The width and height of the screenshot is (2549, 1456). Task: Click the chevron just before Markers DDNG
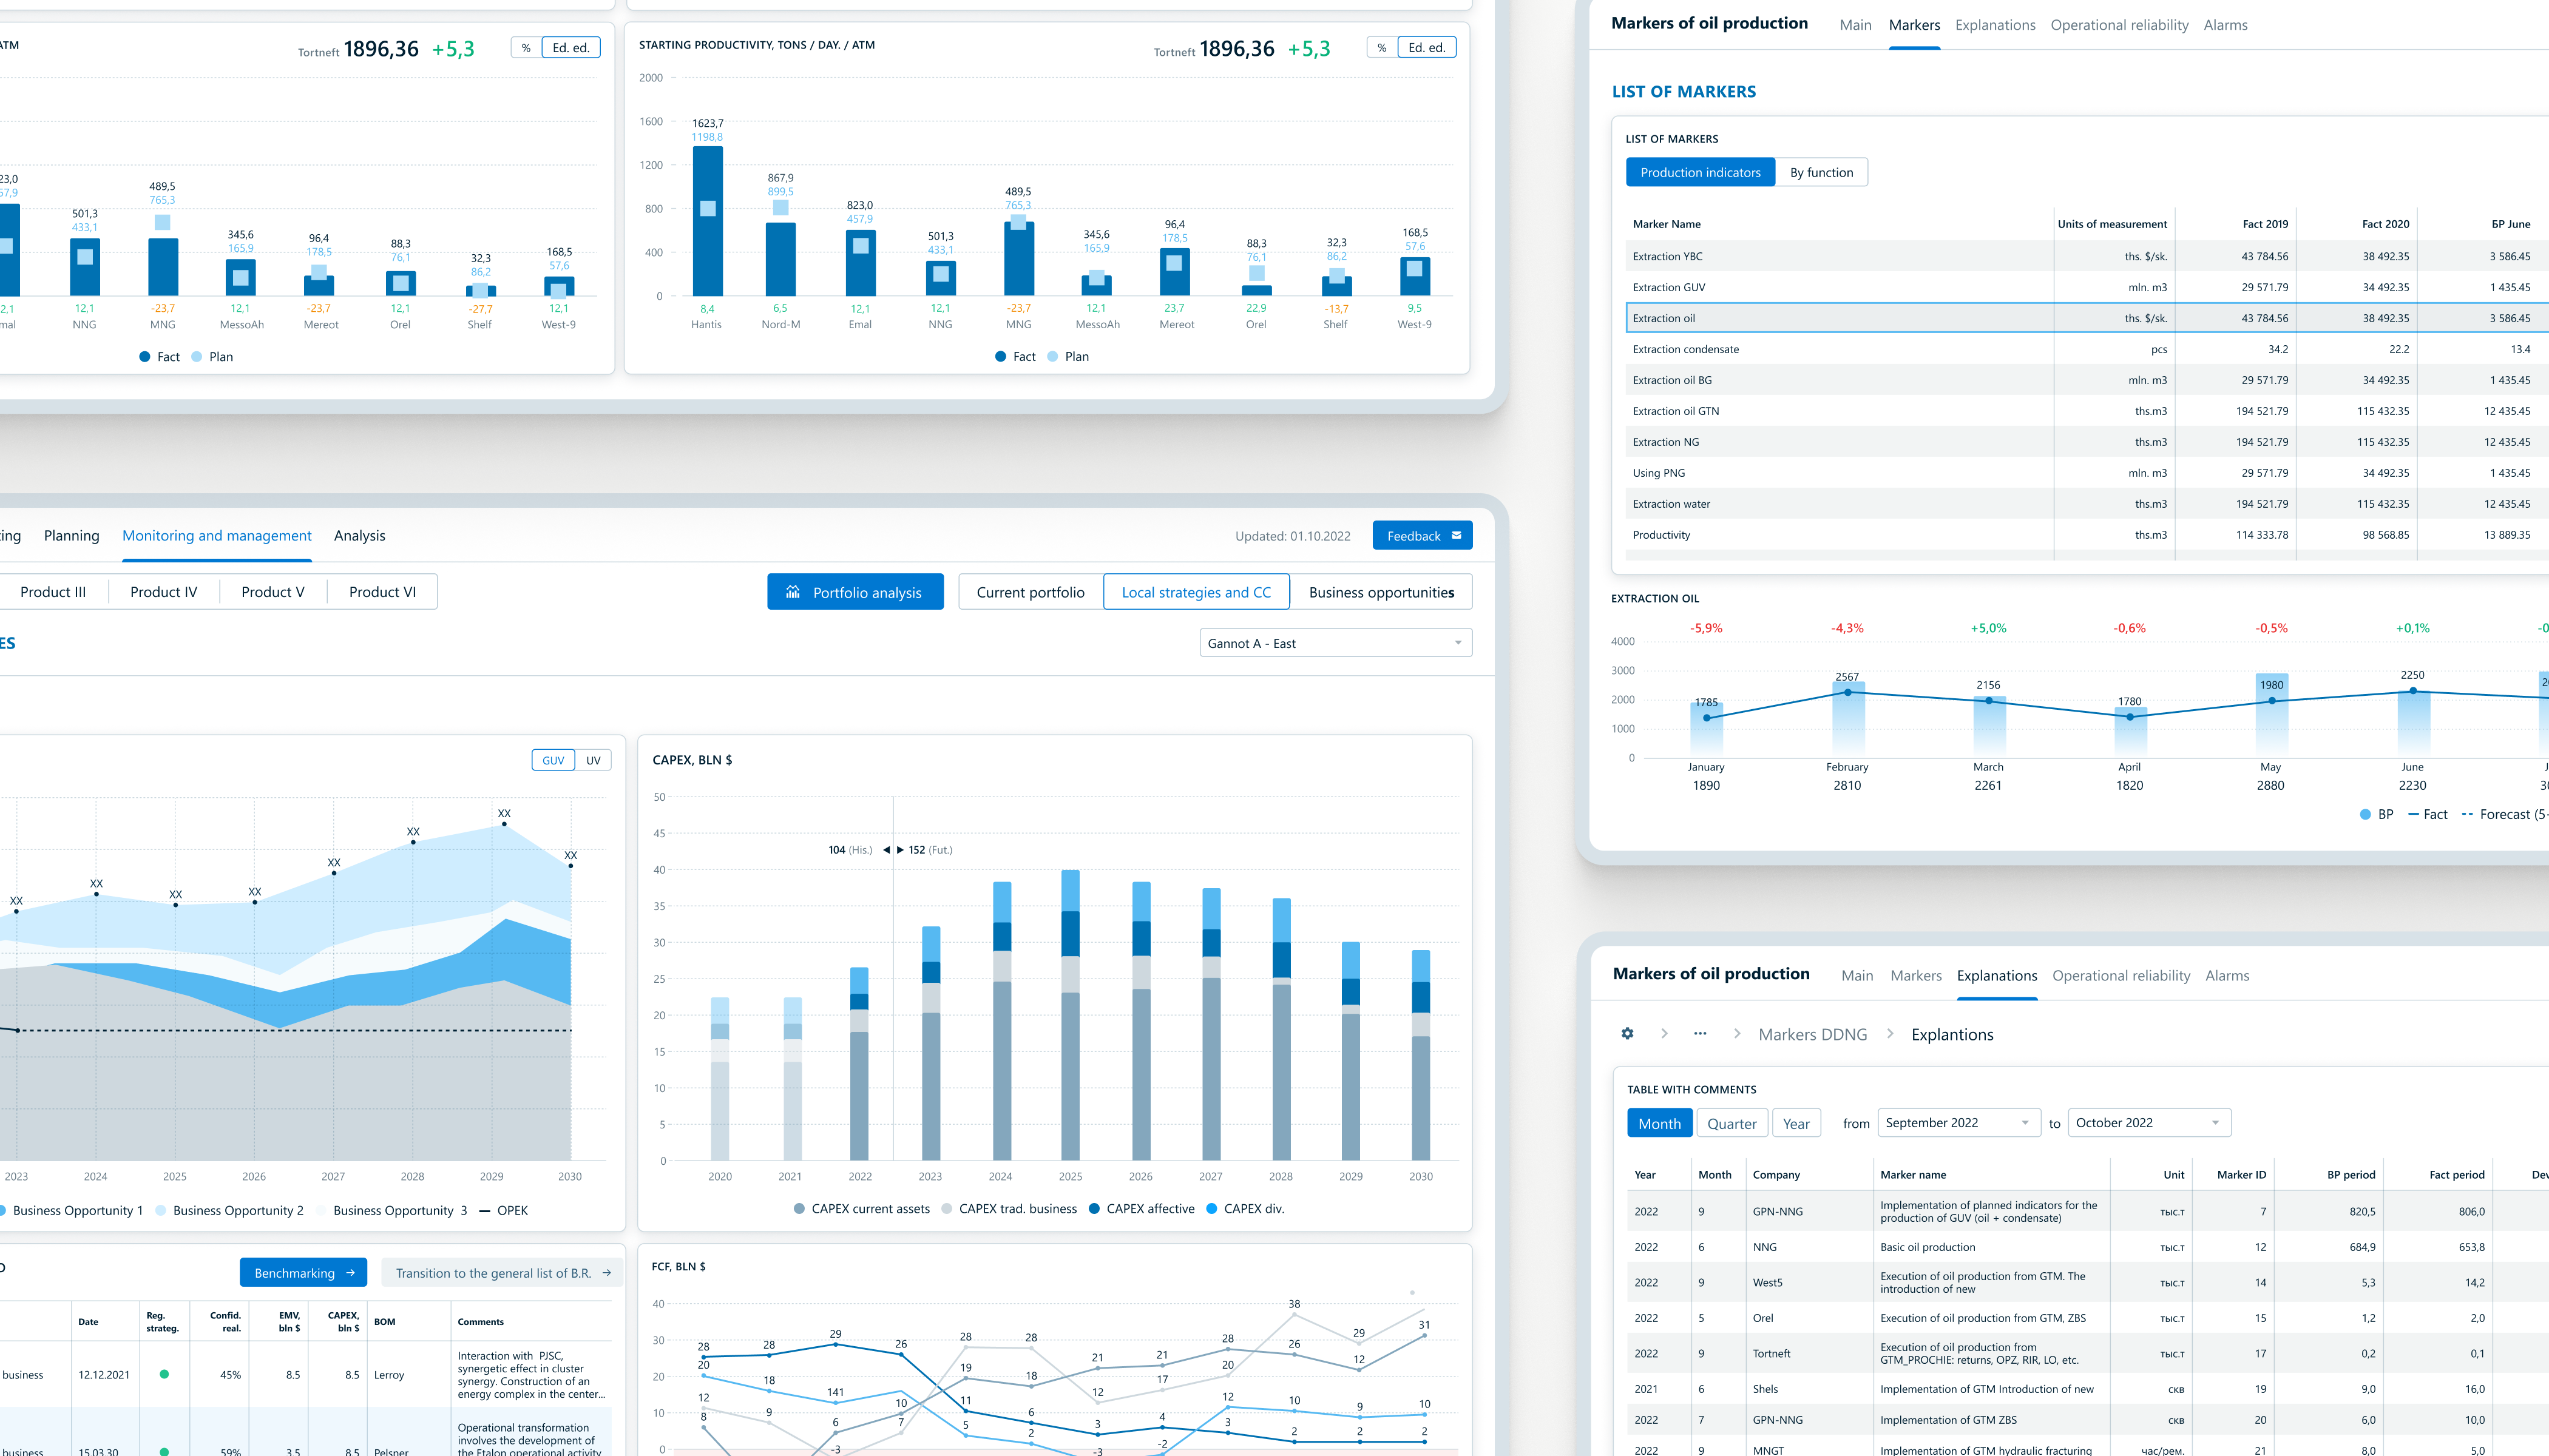[1737, 1033]
